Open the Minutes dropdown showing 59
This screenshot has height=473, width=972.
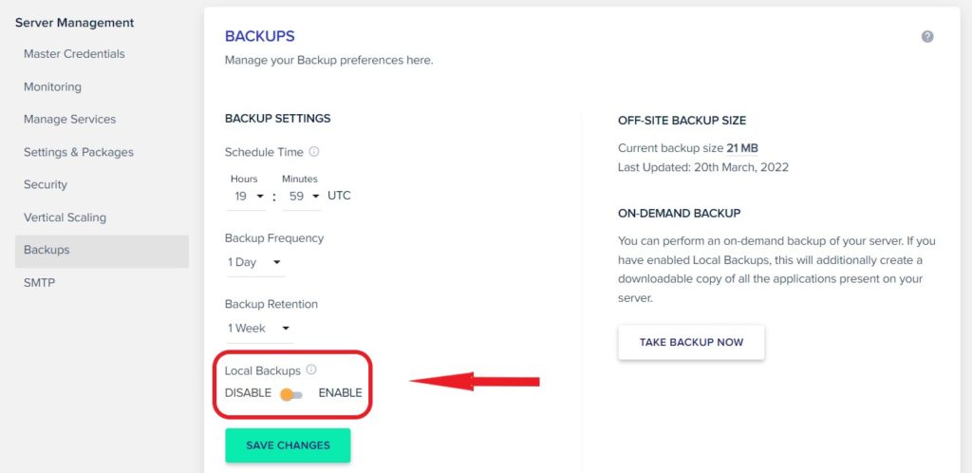tap(301, 197)
